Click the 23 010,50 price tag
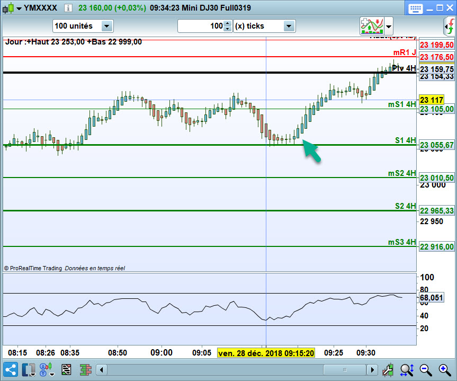Image resolution: width=457 pixels, height=381 pixels. tap(436, 178)
